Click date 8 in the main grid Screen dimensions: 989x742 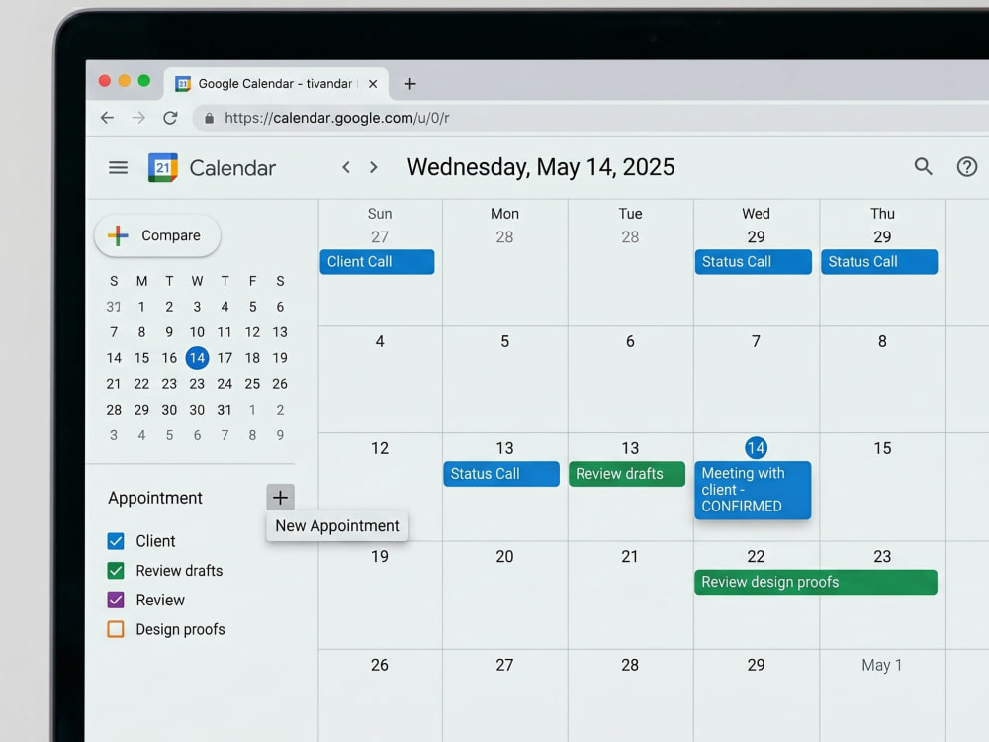pyautogui.click(x=882, y=342)
